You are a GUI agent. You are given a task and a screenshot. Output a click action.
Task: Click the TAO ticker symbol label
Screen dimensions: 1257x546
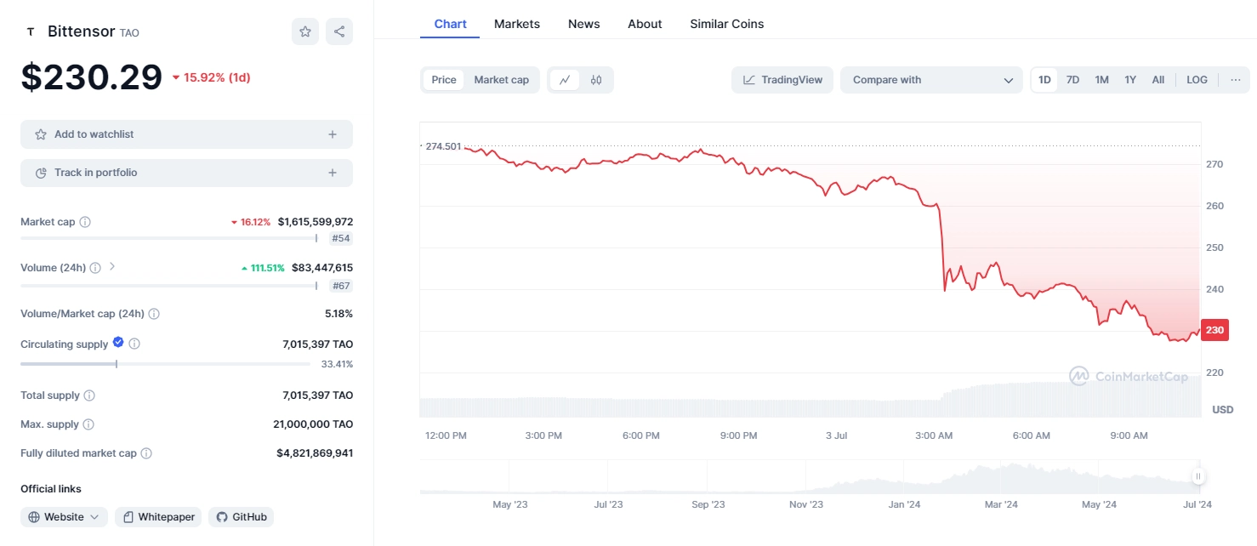pos(129,33)
